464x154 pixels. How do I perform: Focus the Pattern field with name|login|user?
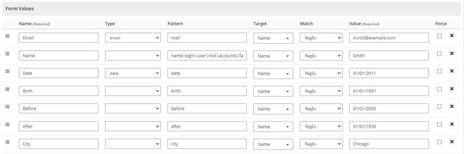tap(207, 56)
